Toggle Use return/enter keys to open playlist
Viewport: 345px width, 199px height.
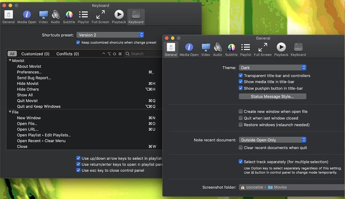coord(78,164)
